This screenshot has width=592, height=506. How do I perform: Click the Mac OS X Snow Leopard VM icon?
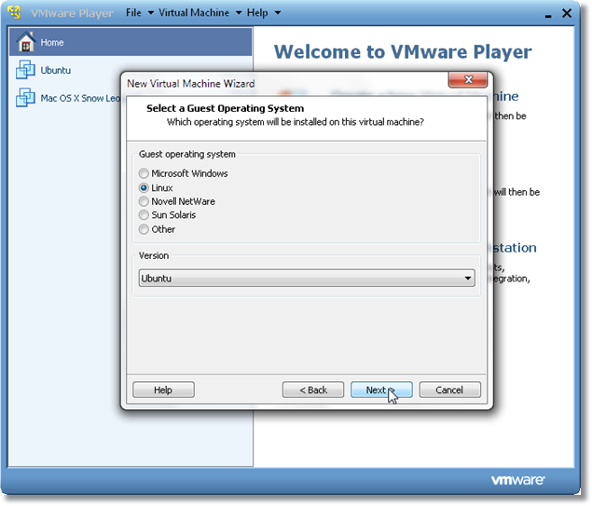pyautogui.click(x=25, y=97)
